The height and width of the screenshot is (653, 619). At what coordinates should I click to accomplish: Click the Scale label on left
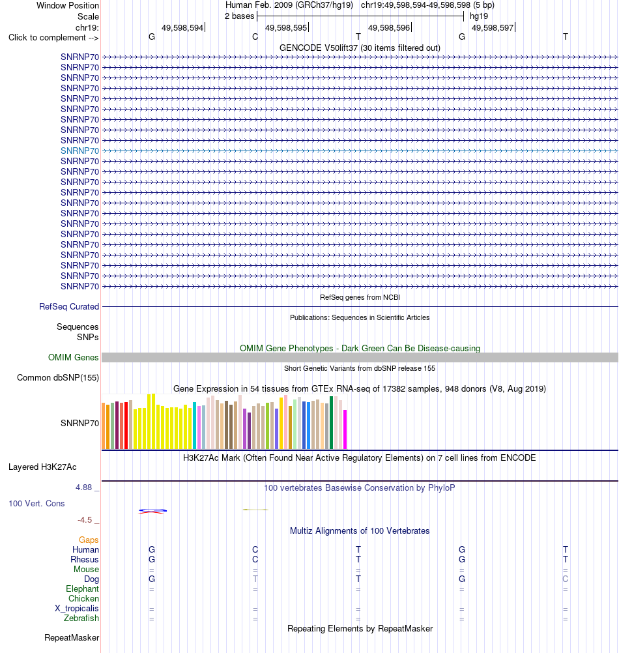88,17
